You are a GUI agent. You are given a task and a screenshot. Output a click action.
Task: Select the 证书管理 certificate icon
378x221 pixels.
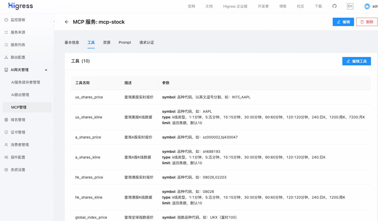6,132
